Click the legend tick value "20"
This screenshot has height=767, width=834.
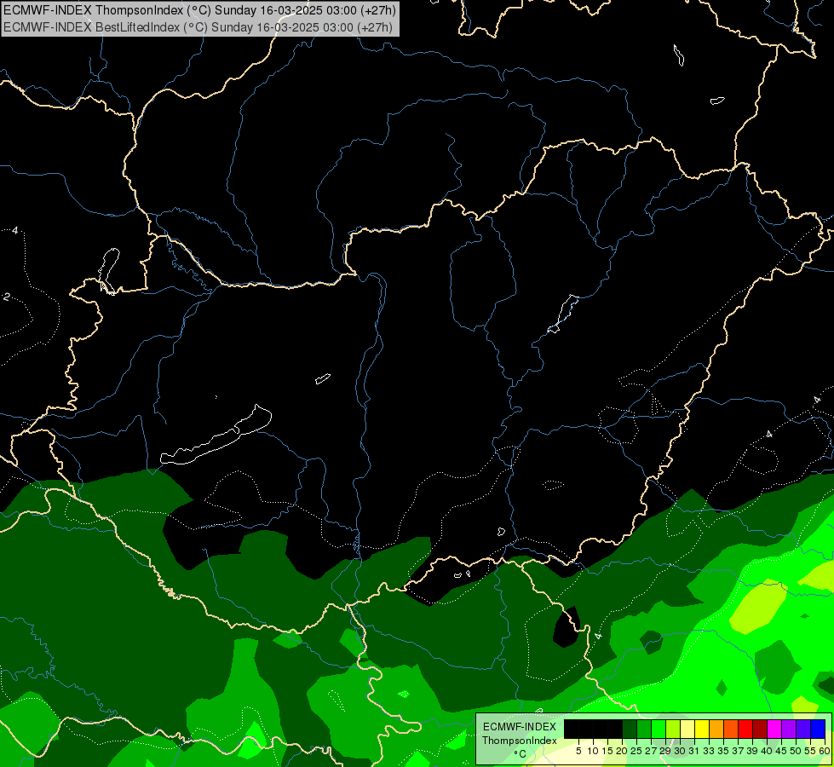pyautogui.click(x=622, y=751)
